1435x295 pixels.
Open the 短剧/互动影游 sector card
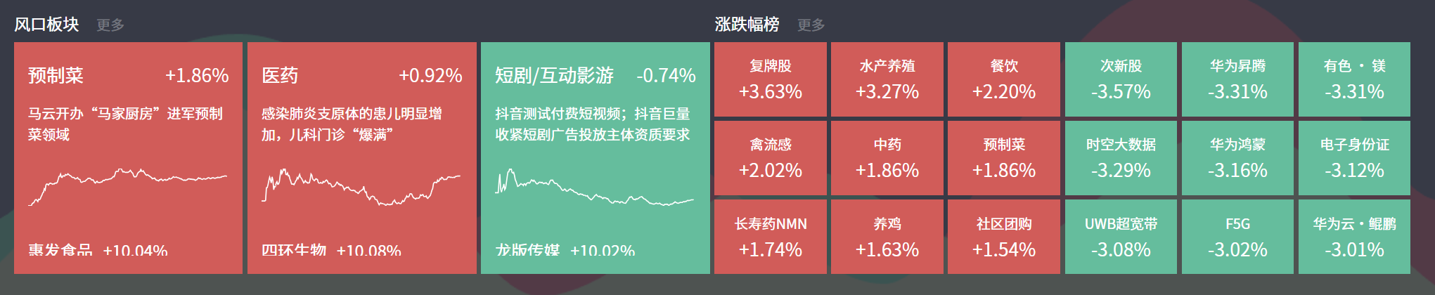pyautogui.click(x=595, y=157)
